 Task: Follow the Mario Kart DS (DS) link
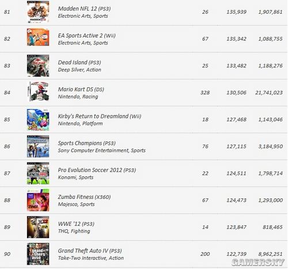click(x=81, y=90)
